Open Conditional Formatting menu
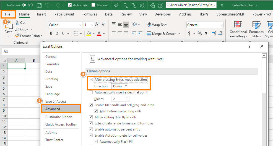Viewport: 273px width, 146px height. pos(238,30)
